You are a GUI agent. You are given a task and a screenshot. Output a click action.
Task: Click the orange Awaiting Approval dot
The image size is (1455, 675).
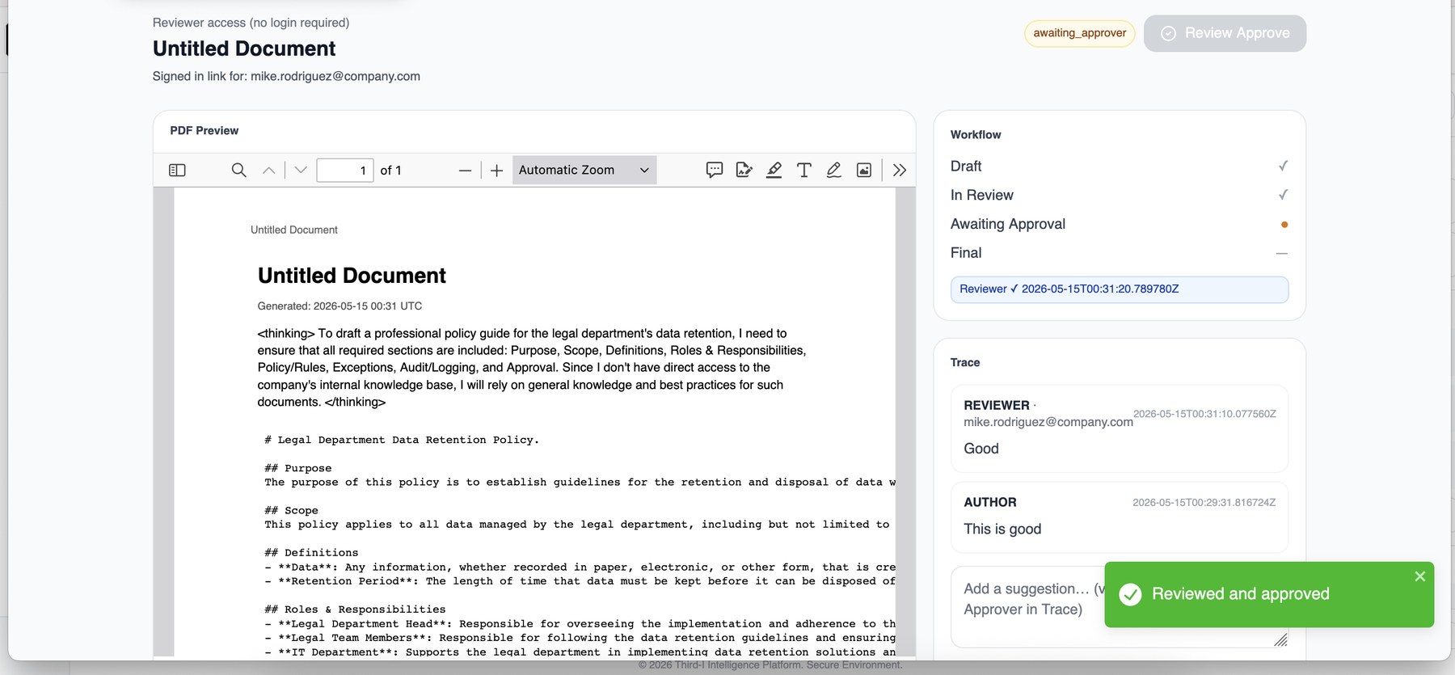click(1284, 225)
